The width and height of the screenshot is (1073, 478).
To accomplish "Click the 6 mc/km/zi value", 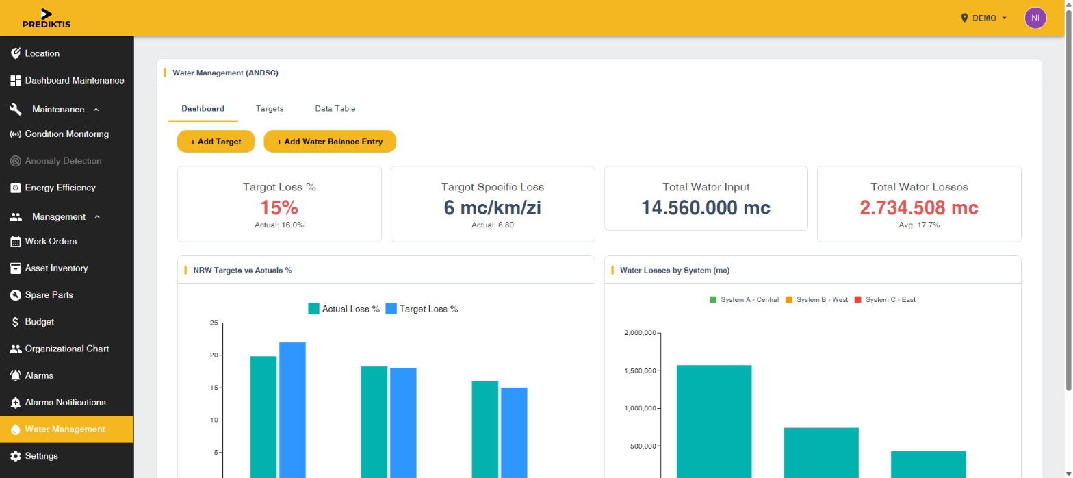I will pyautogui.click(x=493, y=207).
